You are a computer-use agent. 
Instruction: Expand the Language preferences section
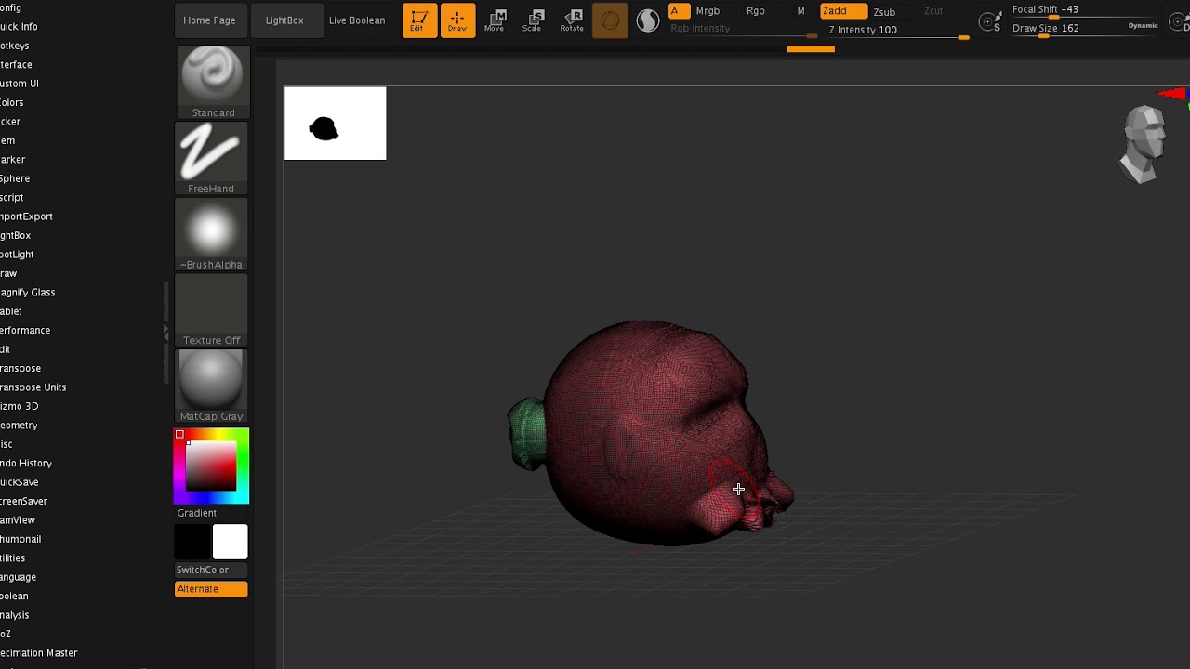click(18, 578)
